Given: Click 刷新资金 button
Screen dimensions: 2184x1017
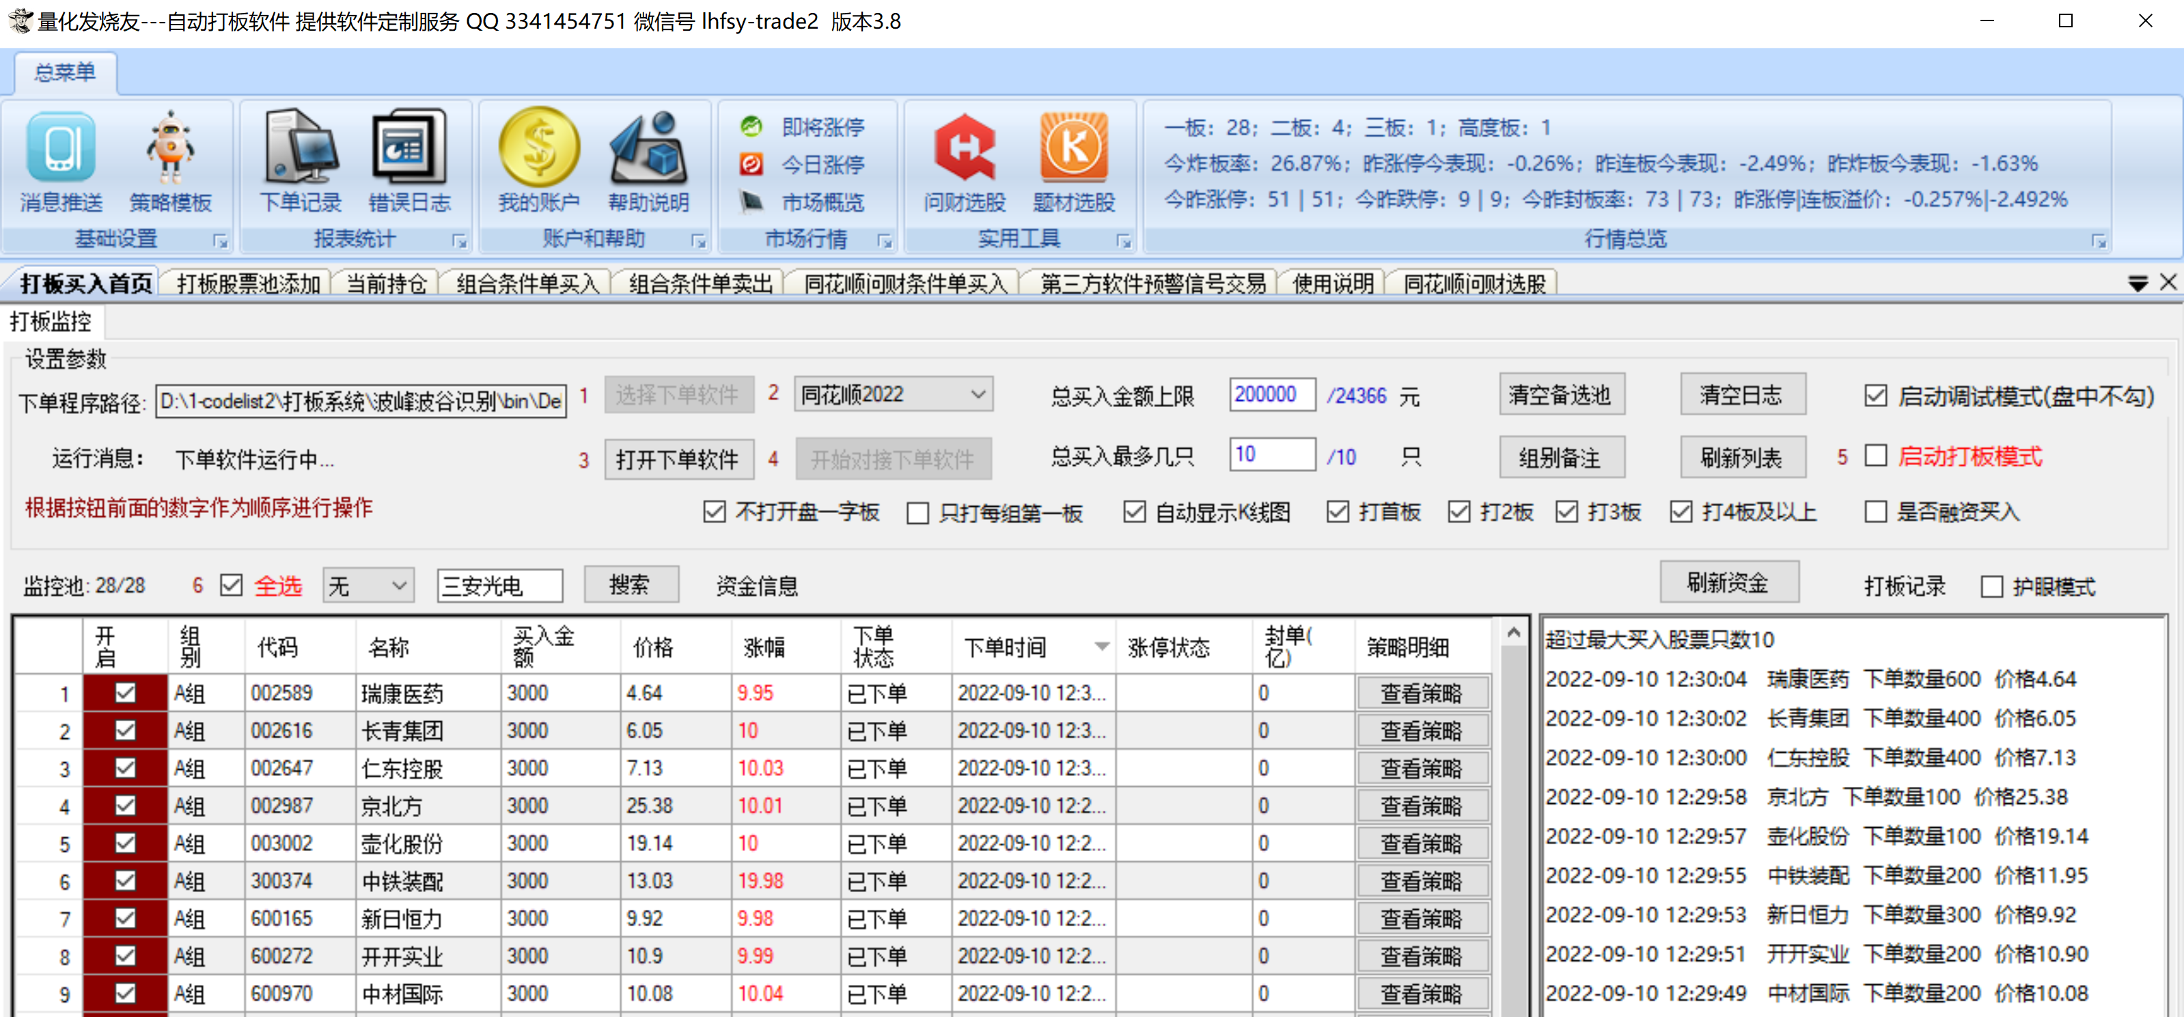Looking at the screenshot, I should [1729, 582].
